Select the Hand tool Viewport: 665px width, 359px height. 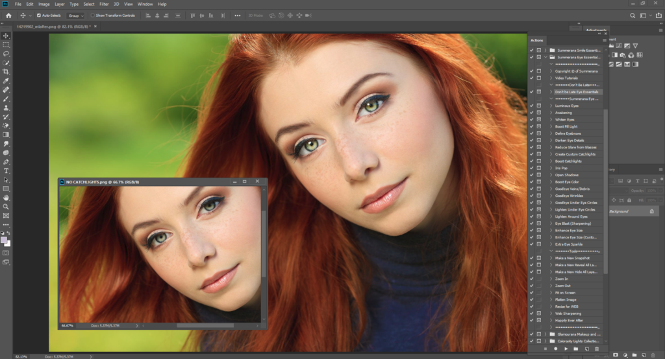(6, 197)
